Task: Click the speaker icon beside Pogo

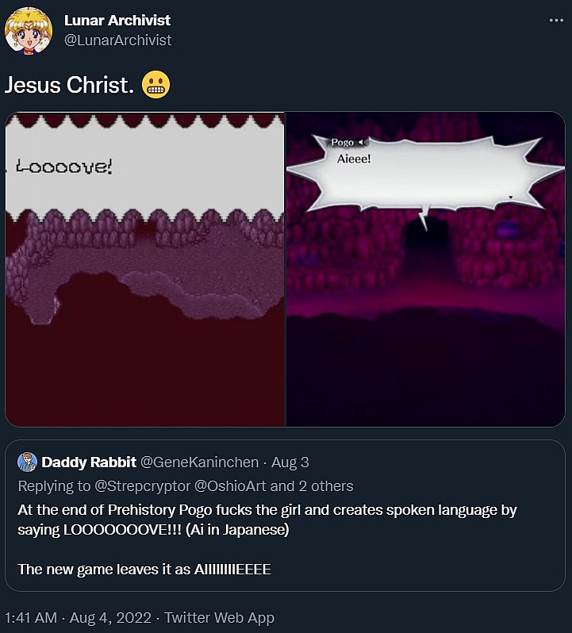Action: click(x=364, y=142)
